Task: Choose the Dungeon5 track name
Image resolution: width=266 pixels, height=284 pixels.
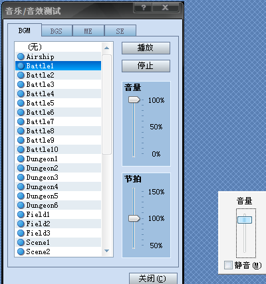Action: pyautogui.click(x=42, y=196)
